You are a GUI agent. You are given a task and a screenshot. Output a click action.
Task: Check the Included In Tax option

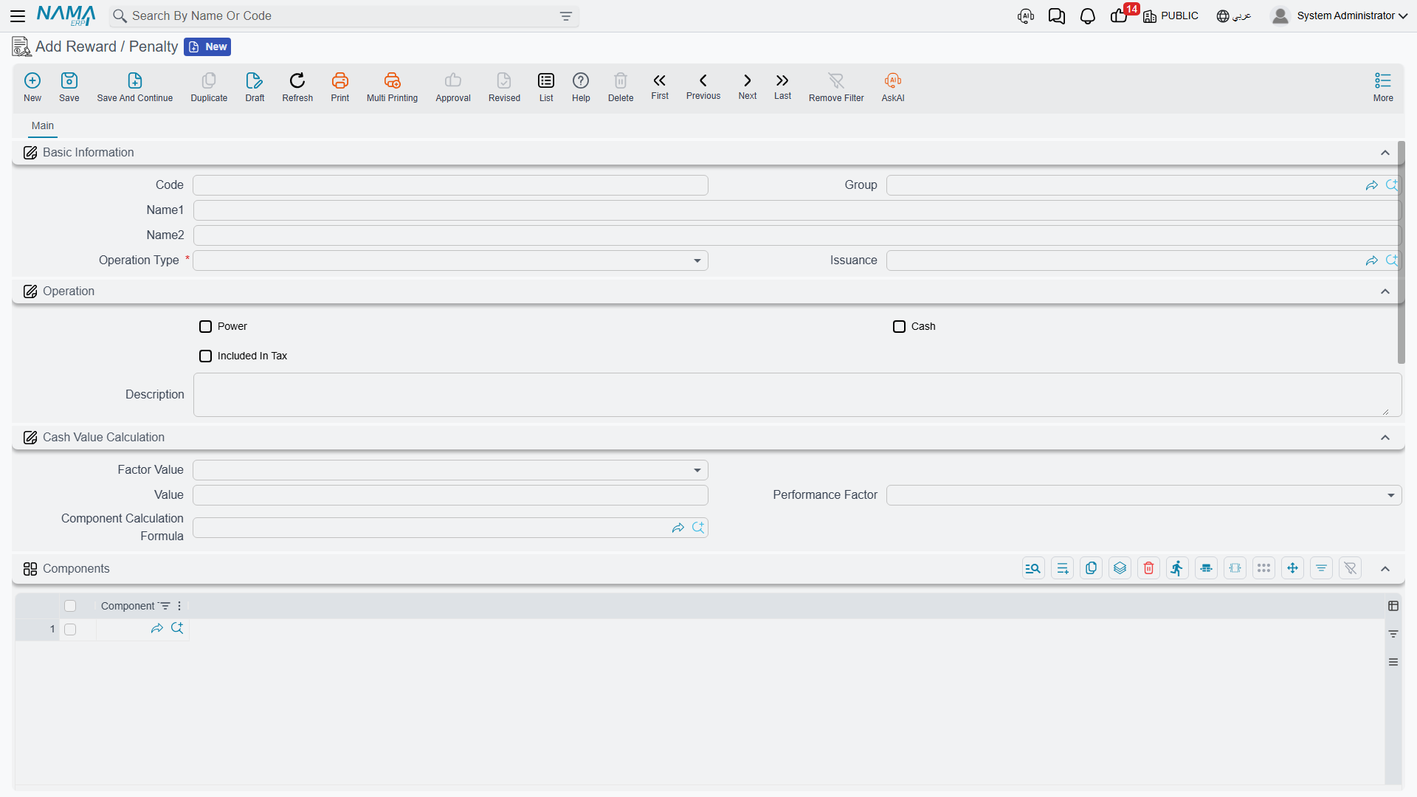click(205, 356)
